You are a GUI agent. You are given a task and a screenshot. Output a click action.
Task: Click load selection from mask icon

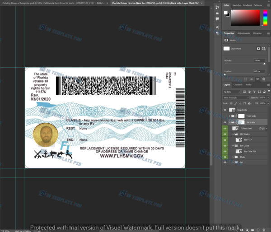246,79
